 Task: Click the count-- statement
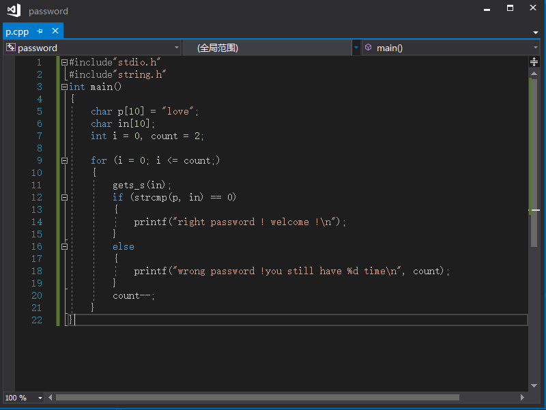133,296
